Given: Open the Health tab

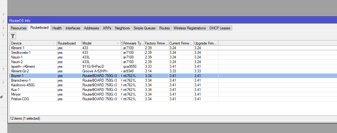Looking at the screenshot, I should [x=57, y=28].
